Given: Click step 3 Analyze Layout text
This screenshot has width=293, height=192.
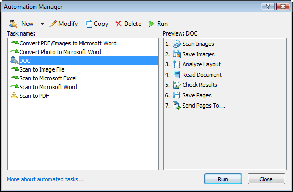Looking at the screenshot, I should point(202,64).
